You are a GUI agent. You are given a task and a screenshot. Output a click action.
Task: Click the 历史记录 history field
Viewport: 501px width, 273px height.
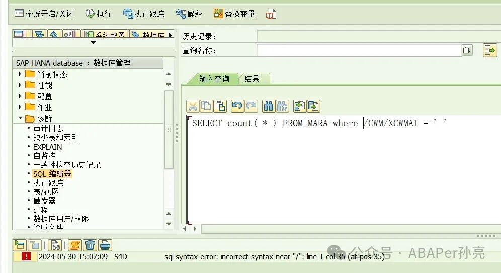(x=379, y=36)
